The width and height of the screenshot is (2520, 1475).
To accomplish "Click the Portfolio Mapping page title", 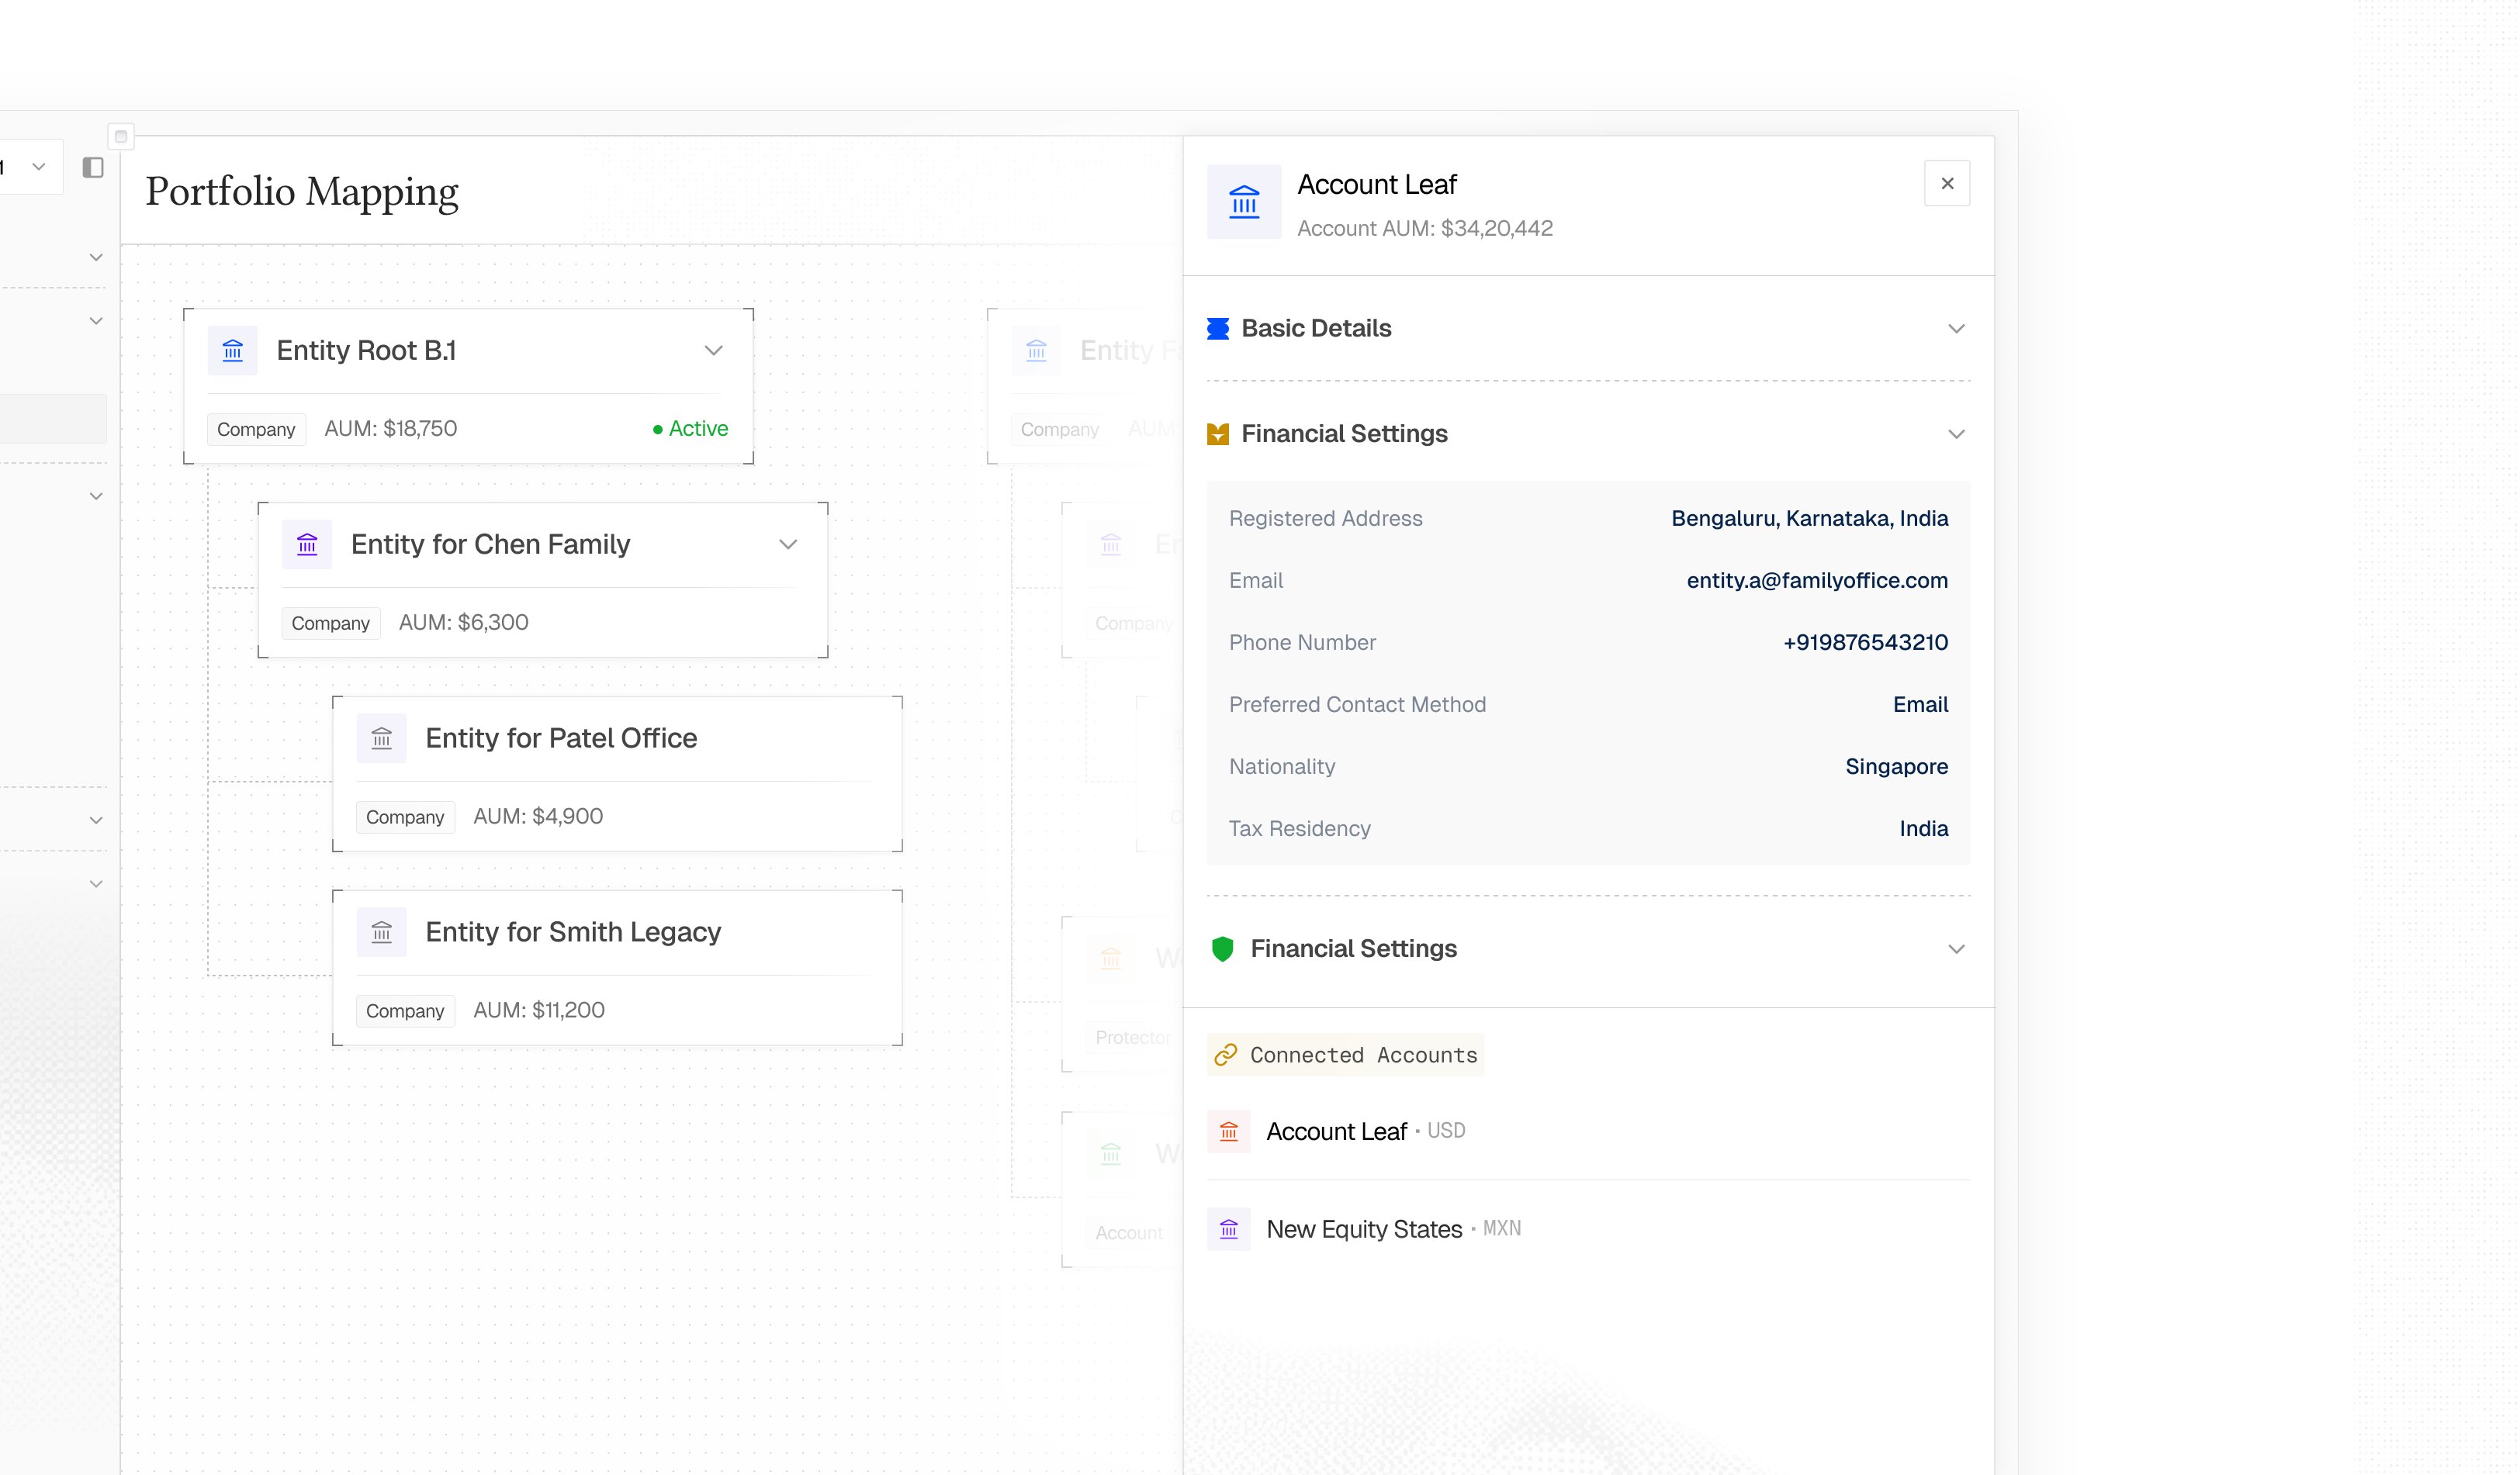I will point(302,192).
